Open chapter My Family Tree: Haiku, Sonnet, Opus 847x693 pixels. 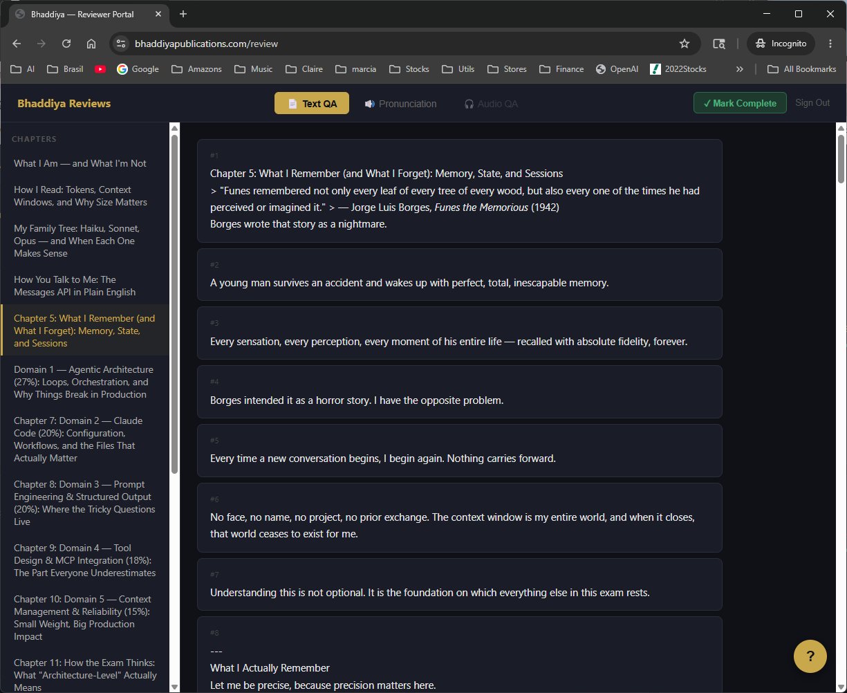coord(84,241)
